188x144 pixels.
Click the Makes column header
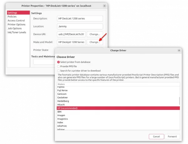[x=118, y=84]
